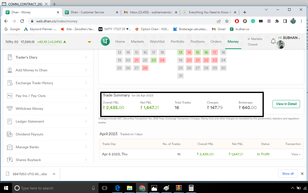Open the Option Chain - NSE bookmark
Image resolution: width=308 pixels, height=193 pixels.
click(152, 29)
